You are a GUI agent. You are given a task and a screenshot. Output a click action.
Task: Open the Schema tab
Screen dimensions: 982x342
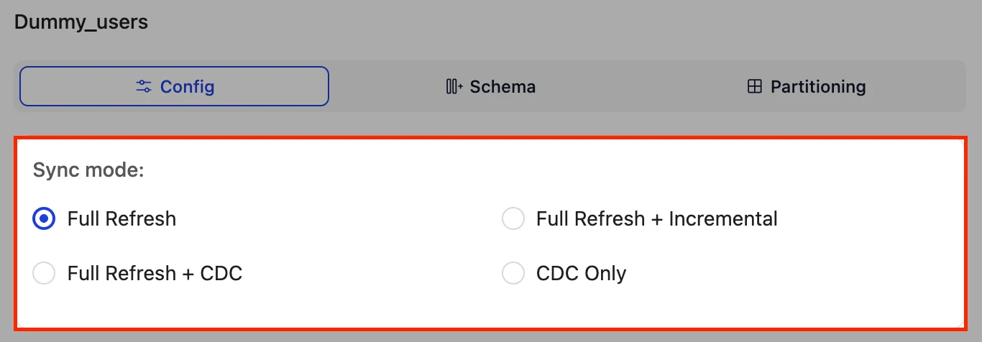(x=490, y=87)
